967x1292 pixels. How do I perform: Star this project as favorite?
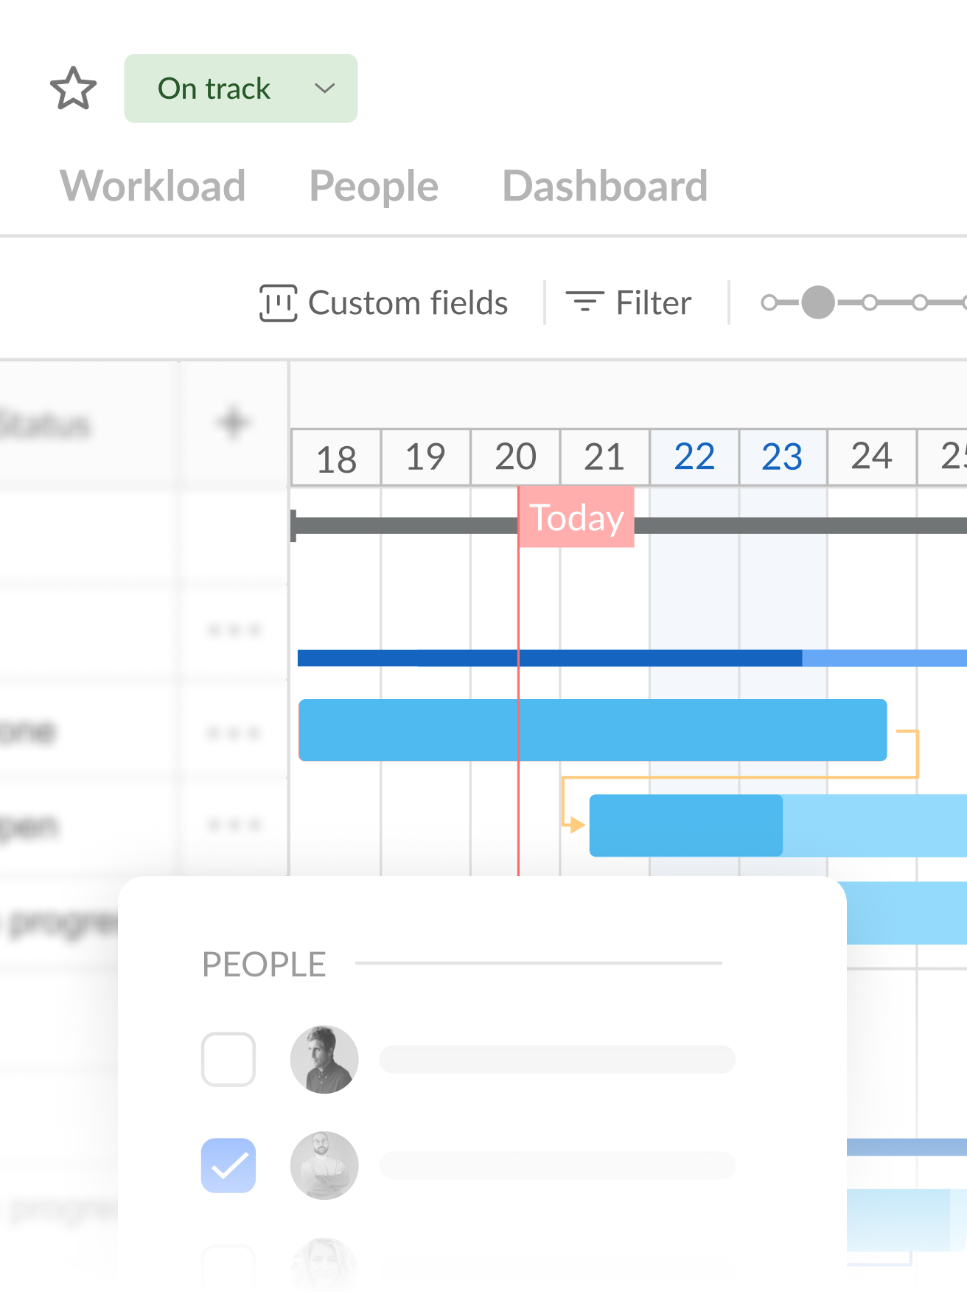click(73, 88)
